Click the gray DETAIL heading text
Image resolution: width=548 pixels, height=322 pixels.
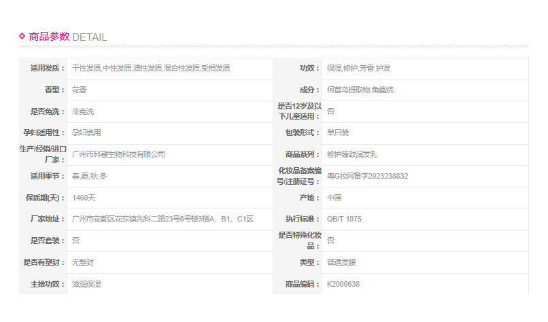point(89,37)
